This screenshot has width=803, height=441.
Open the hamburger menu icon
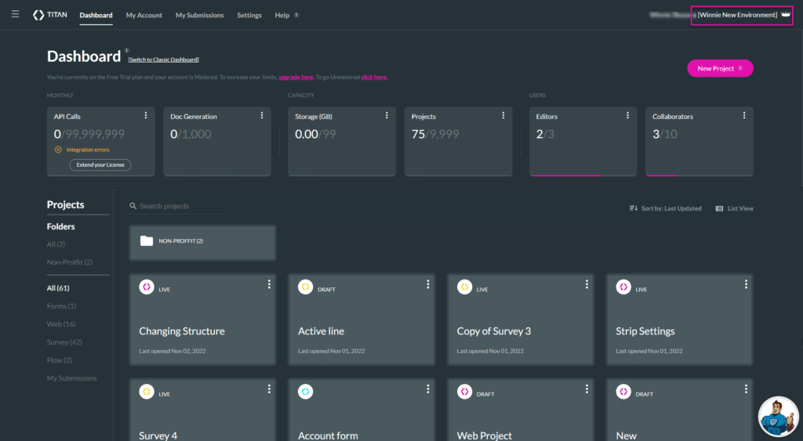point(15,14)
